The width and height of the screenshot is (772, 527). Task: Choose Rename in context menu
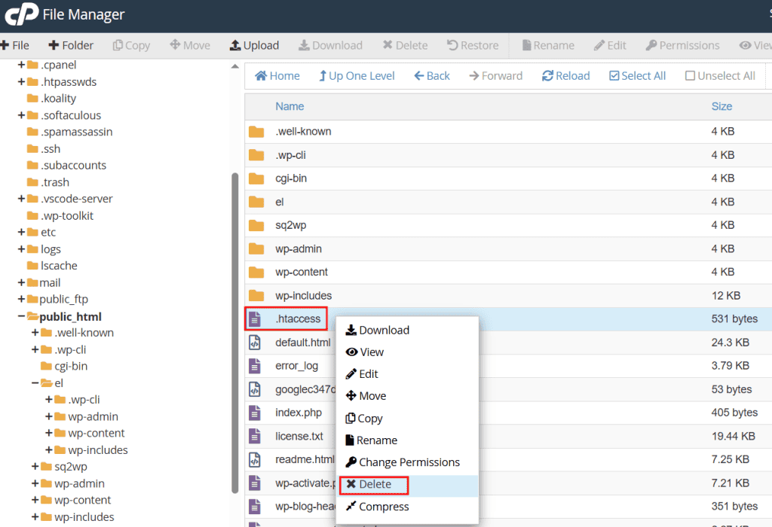click(x=372, y=440)
